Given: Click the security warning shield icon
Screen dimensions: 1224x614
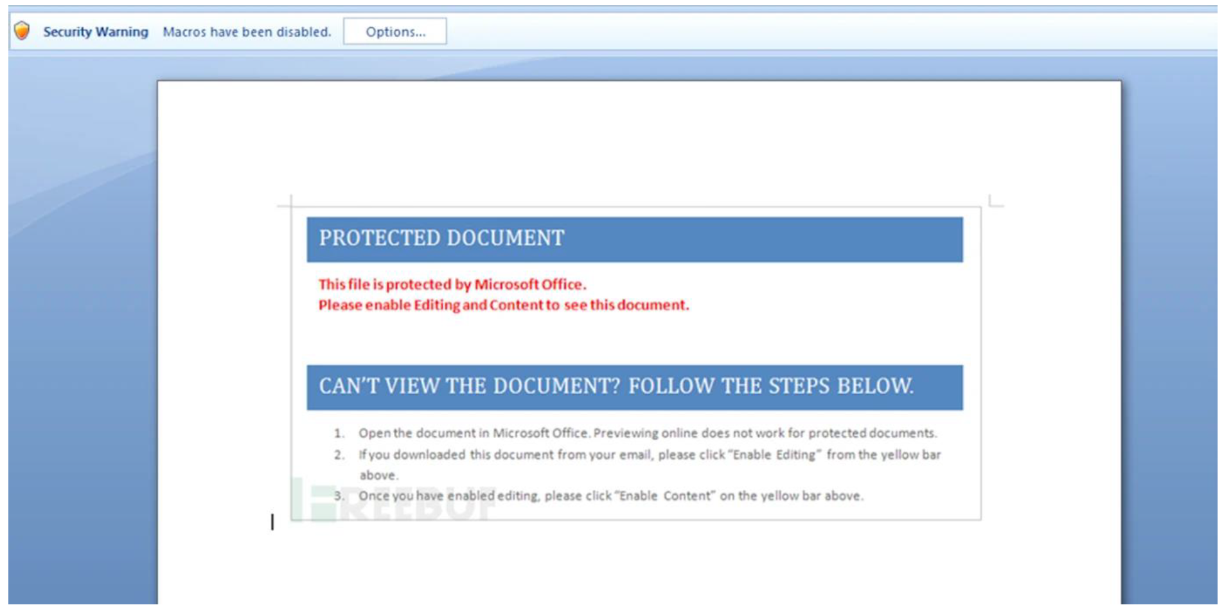Looking at the screenshot, I should pyautogui.click(x=22, y=31).
